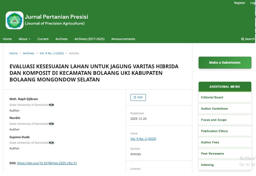The width and height of the screenshot is (256, 176).
Task: Open the article DOI link
Action: 47,163
